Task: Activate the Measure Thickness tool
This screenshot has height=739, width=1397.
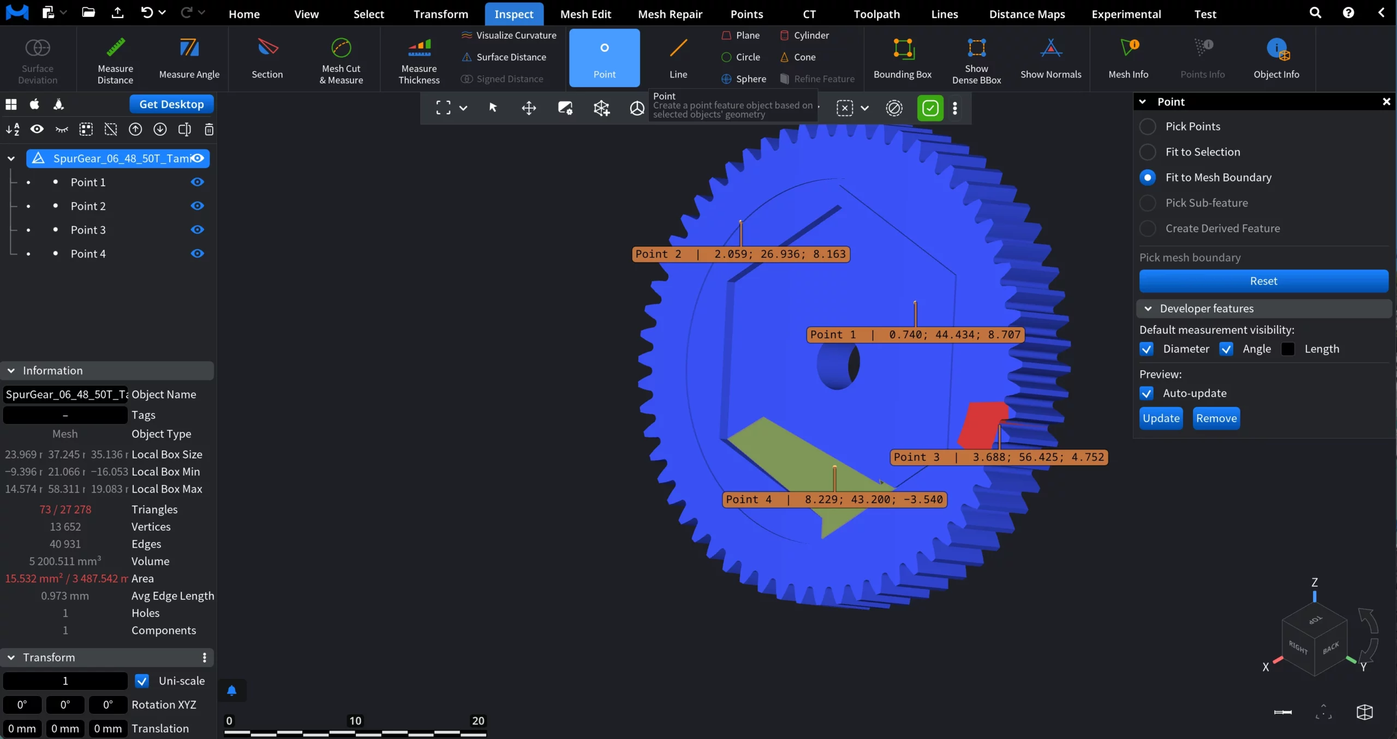Action: [x=419, y=60]
